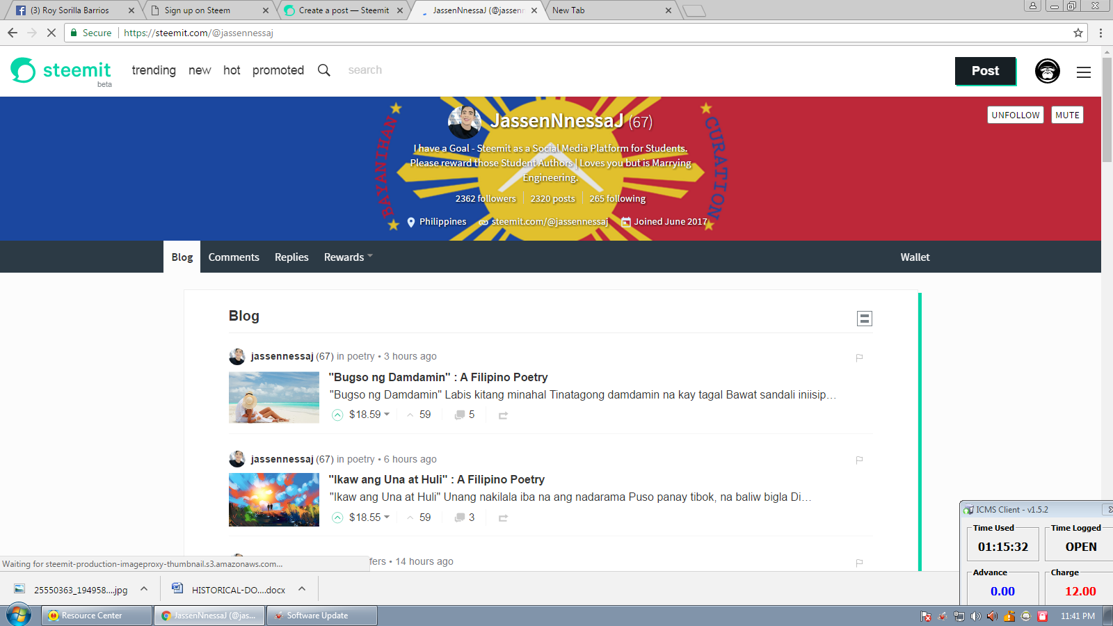This screenshot has height=626, width=1113.
Task: Expand options for HISTORICAL-DO docx download
Action: coord(302,589)
